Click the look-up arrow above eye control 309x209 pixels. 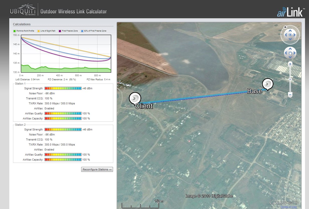pos(290,31)
